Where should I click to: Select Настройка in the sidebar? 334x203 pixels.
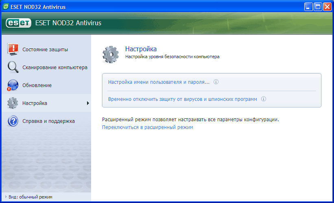pyautogui.click(x=46, y=103)
